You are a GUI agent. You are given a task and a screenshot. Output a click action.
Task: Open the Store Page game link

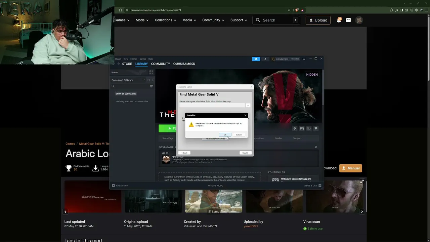pos(168,138)
